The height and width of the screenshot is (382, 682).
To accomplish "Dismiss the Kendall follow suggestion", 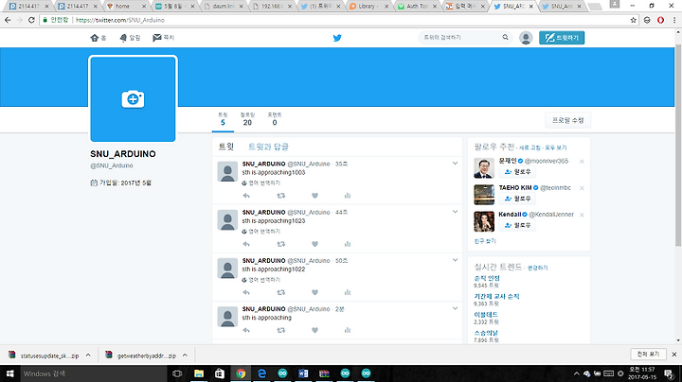I will pos(582,215).
